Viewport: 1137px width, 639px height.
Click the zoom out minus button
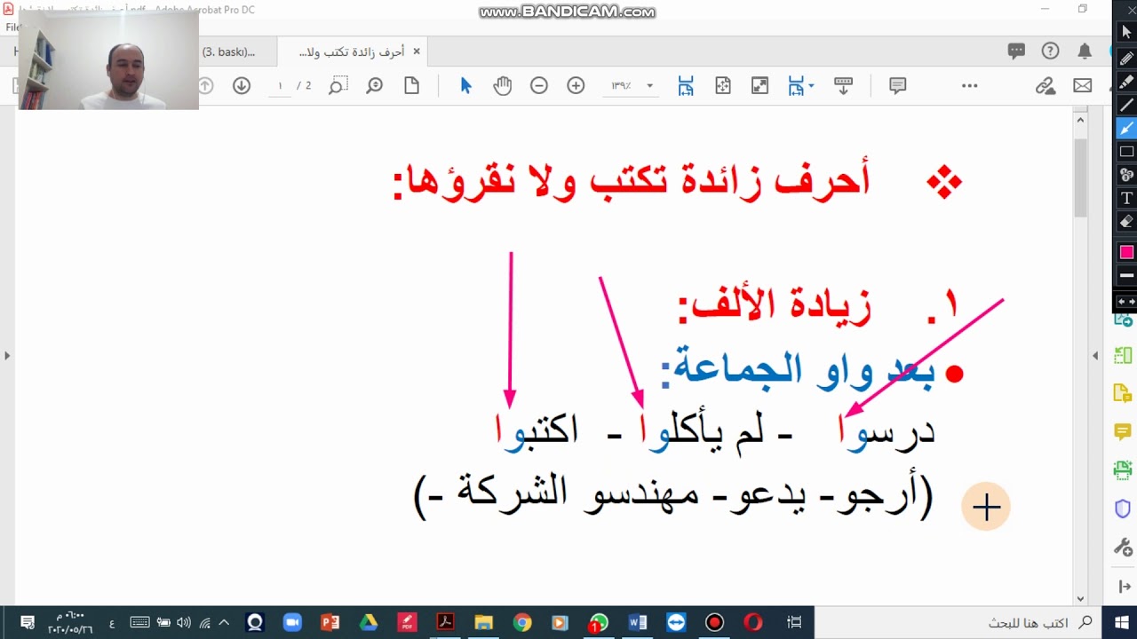coord(539,86)
